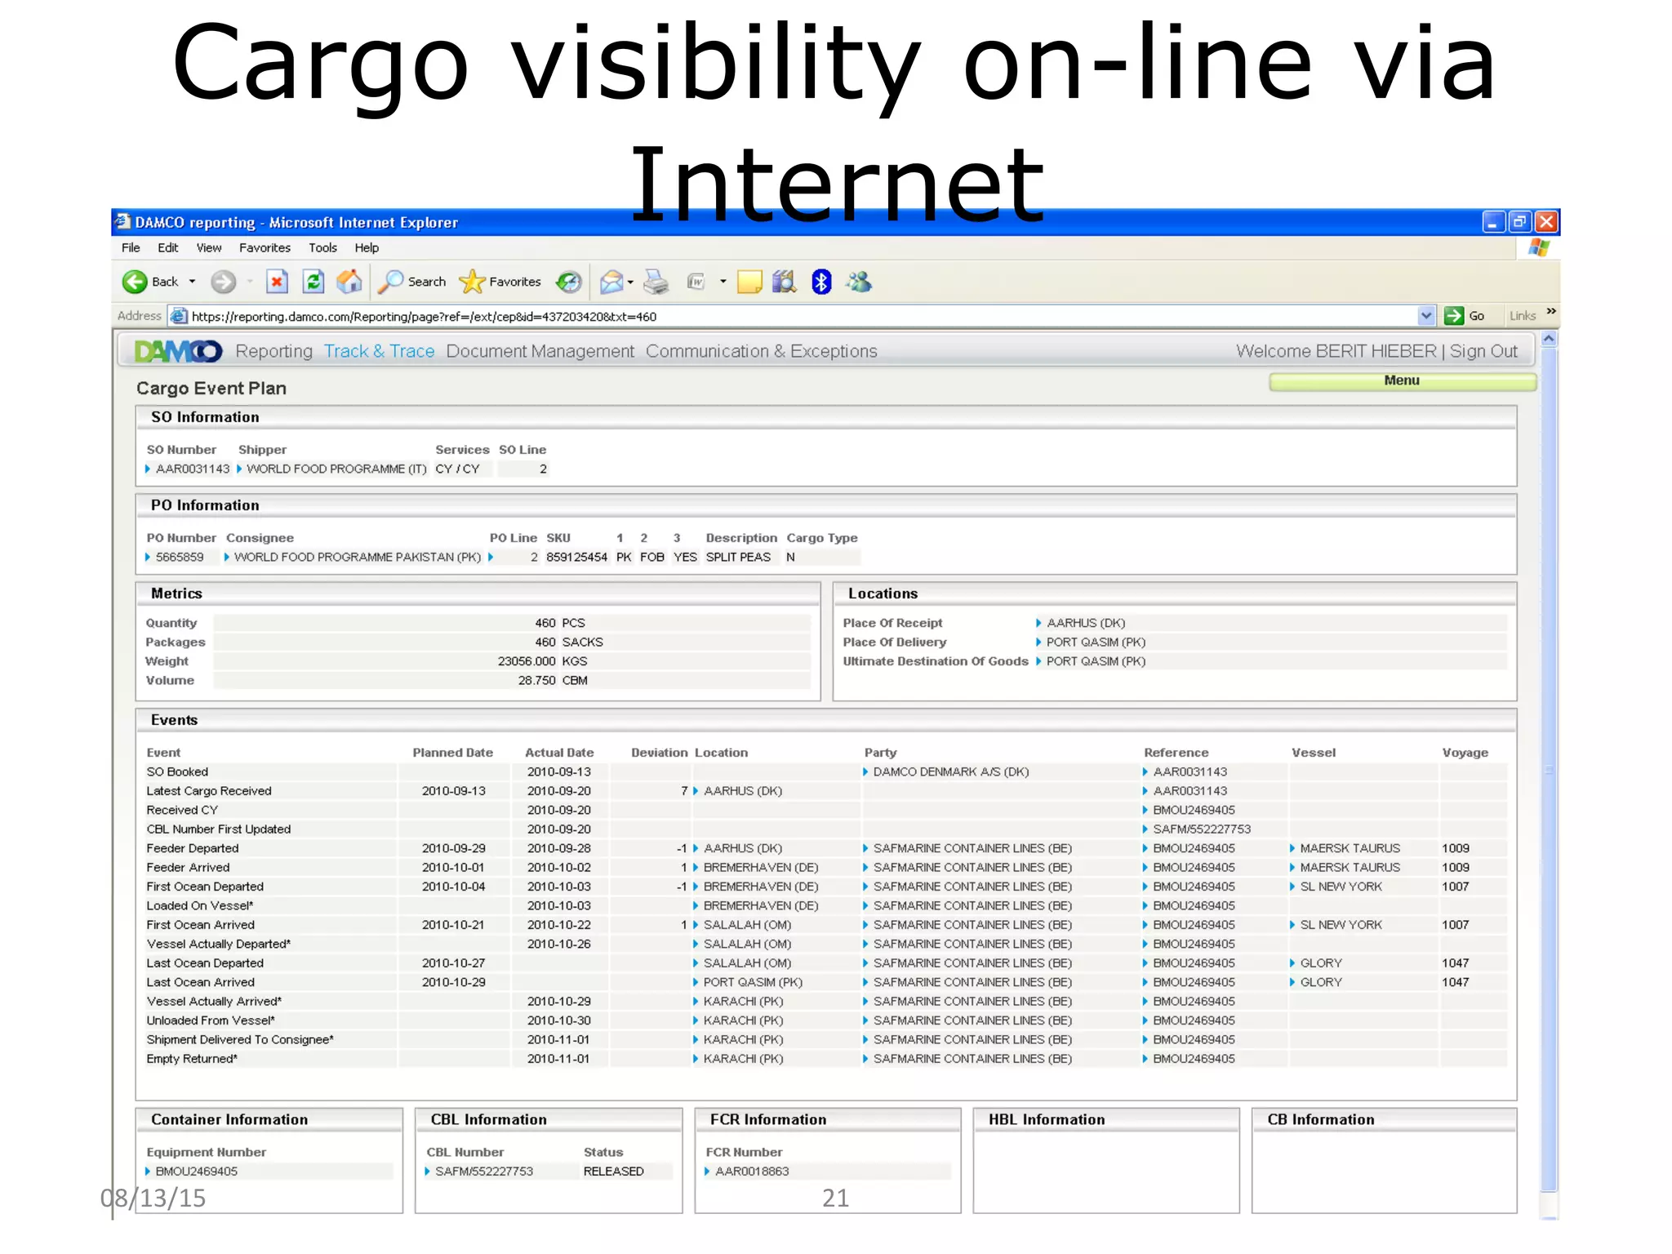
Task: Open GLORY vessel in Last Ocean Departed row
Action: click(1321, 963)
